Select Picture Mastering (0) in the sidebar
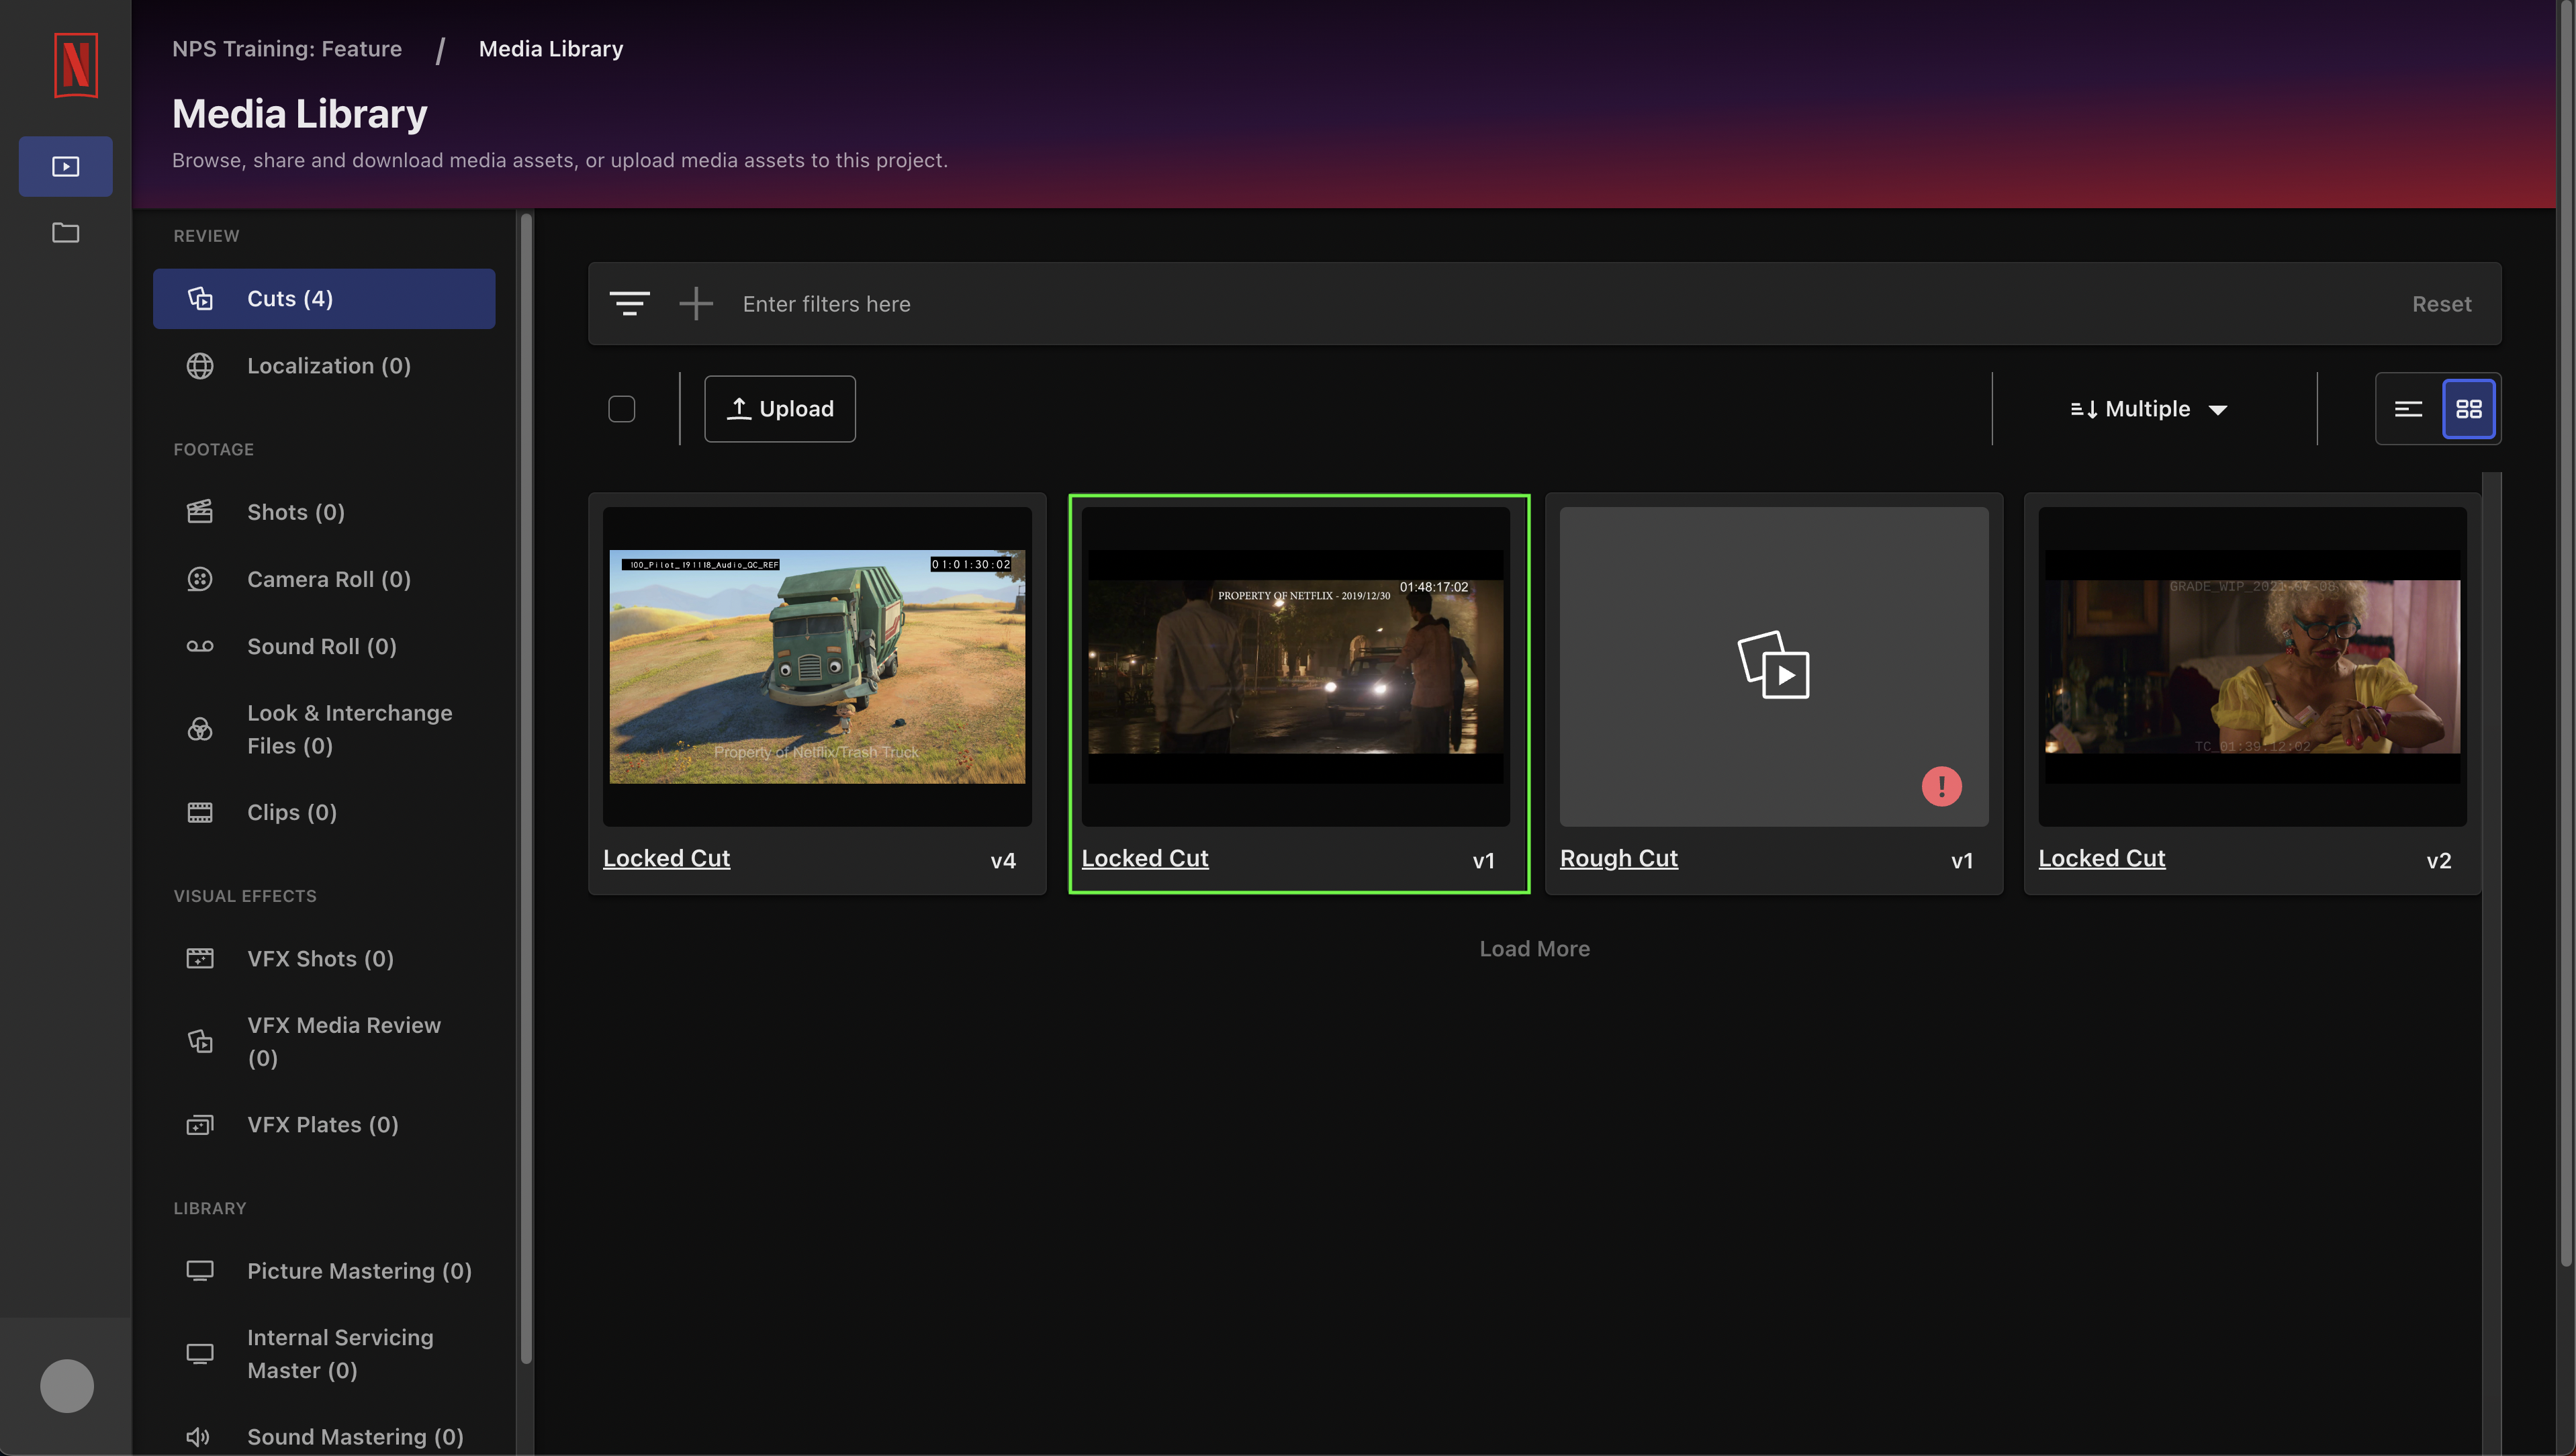The image size is (2576, 1456). (x=324, y=1271)
